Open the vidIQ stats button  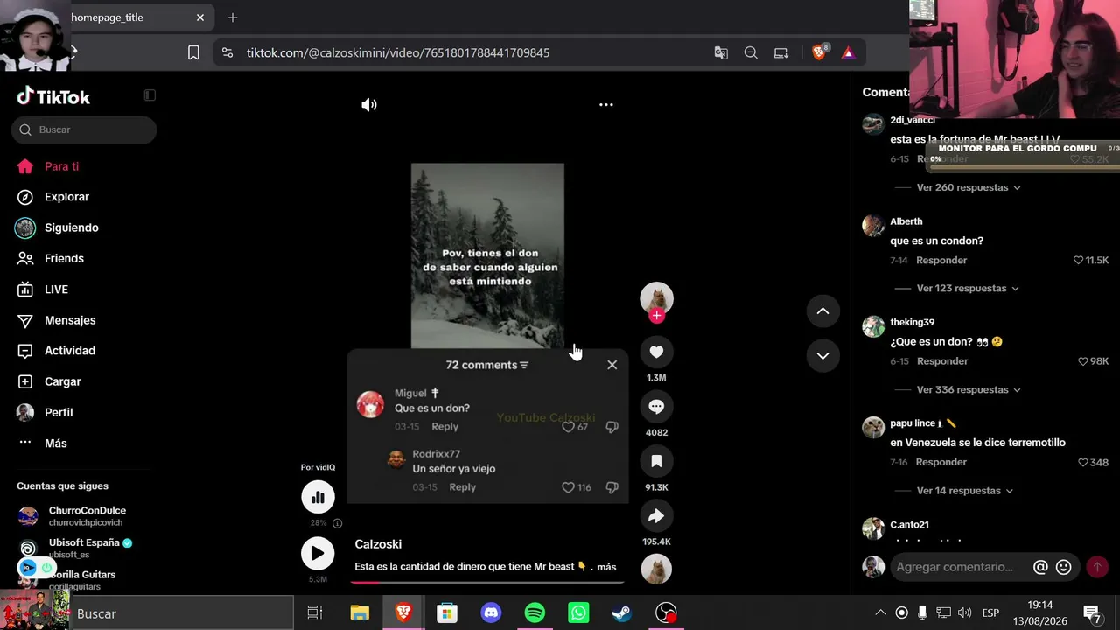pos(318,497)
